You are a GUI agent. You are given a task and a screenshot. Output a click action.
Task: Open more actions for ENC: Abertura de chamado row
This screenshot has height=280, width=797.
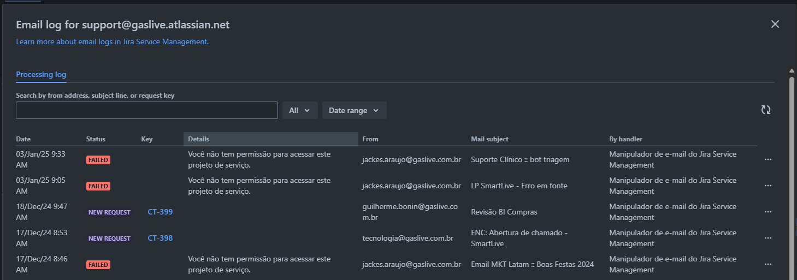tap(768, 238)
